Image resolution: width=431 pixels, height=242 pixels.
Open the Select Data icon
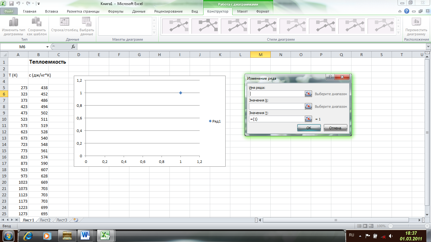(86, 22)
